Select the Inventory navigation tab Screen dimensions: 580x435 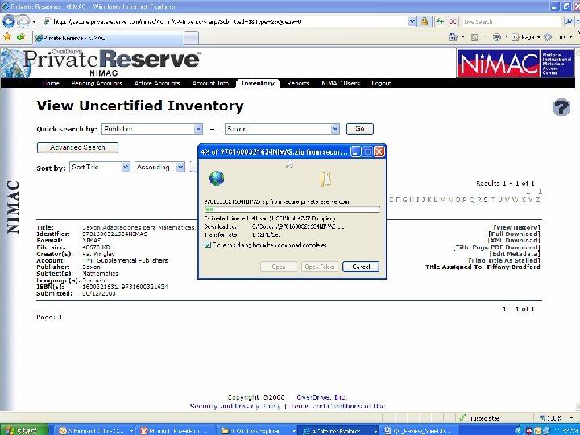[258, 83]
